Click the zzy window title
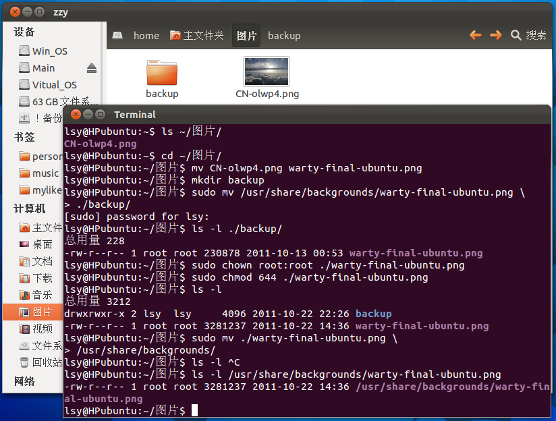The width and height of the screenshot is (556, 421). pos(61,12)
